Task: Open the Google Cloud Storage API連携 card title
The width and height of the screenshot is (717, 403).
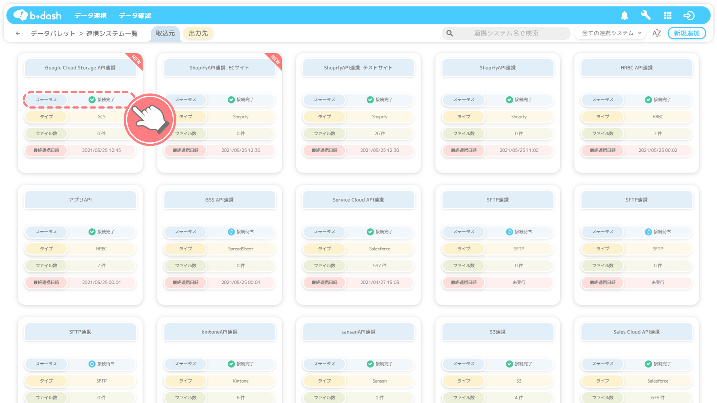Action: [80, 68]
